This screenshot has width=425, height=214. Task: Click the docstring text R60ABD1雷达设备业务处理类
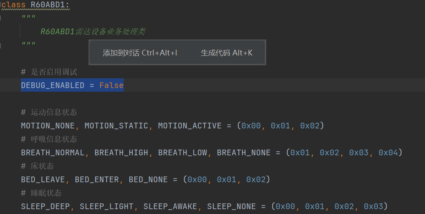(x=93, y=32)
